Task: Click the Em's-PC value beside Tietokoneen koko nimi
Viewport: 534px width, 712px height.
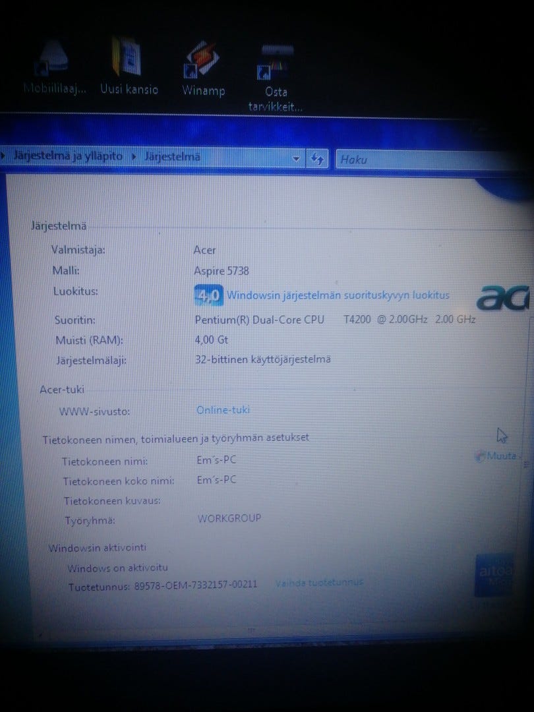Action: 216,480
